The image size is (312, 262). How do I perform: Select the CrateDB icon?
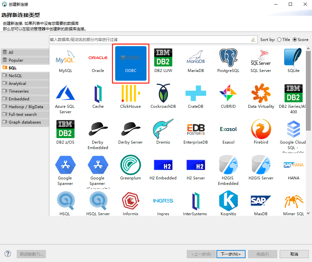point(196,93)
